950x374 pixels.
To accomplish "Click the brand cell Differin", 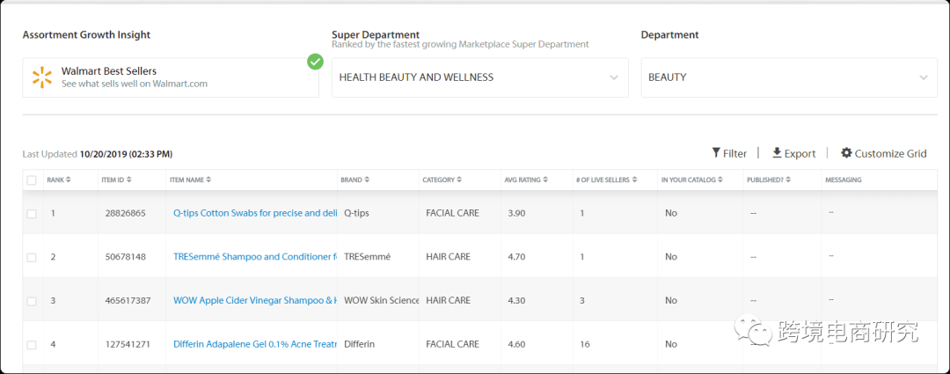I will (x=359, y=344).
